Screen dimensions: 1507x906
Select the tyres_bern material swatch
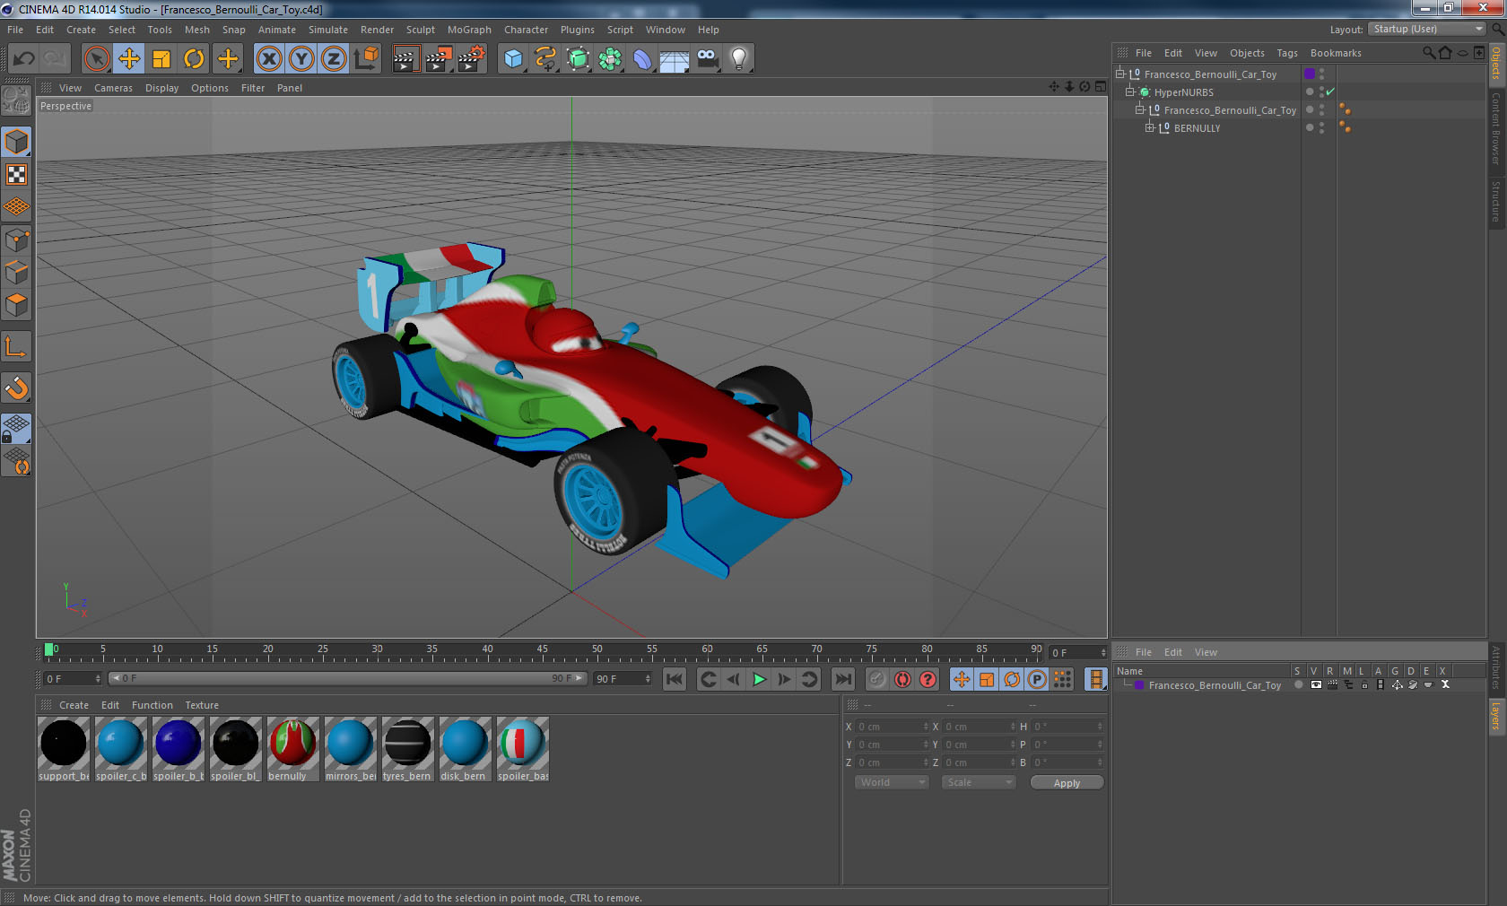click(407, 749)
